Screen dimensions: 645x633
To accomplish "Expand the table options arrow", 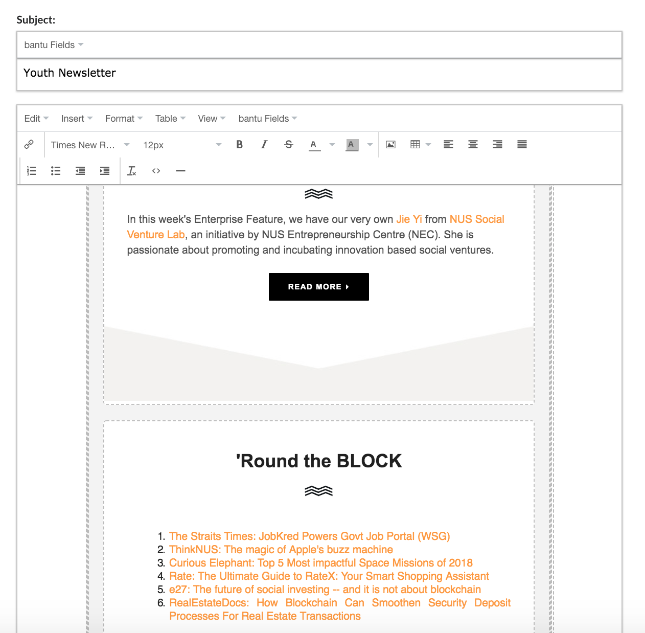I will pos(428,145).
